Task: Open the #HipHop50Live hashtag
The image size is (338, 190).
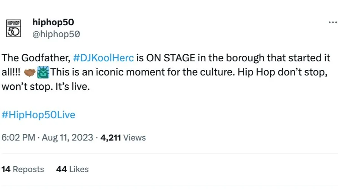Action: (x=38, y=115)
